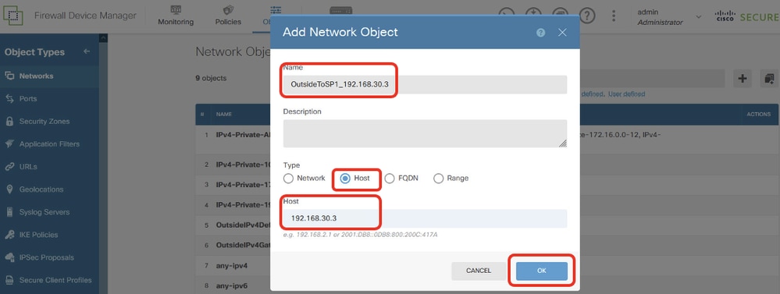Select Syslog Servers in the sidebar

[x=50, y=212]
